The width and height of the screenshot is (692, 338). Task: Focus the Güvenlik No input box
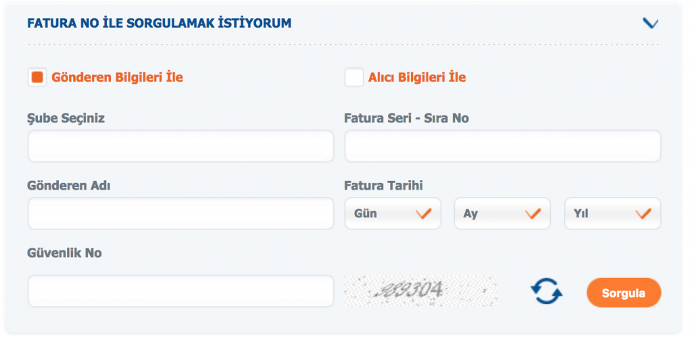[x=180, y=291]
